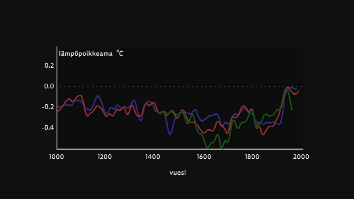Click the green line's starting point near 1400

155,111
